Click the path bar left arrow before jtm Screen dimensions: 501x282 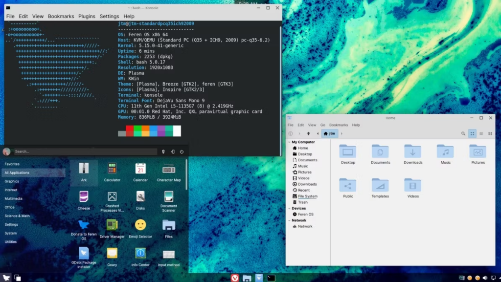point(318,133)
